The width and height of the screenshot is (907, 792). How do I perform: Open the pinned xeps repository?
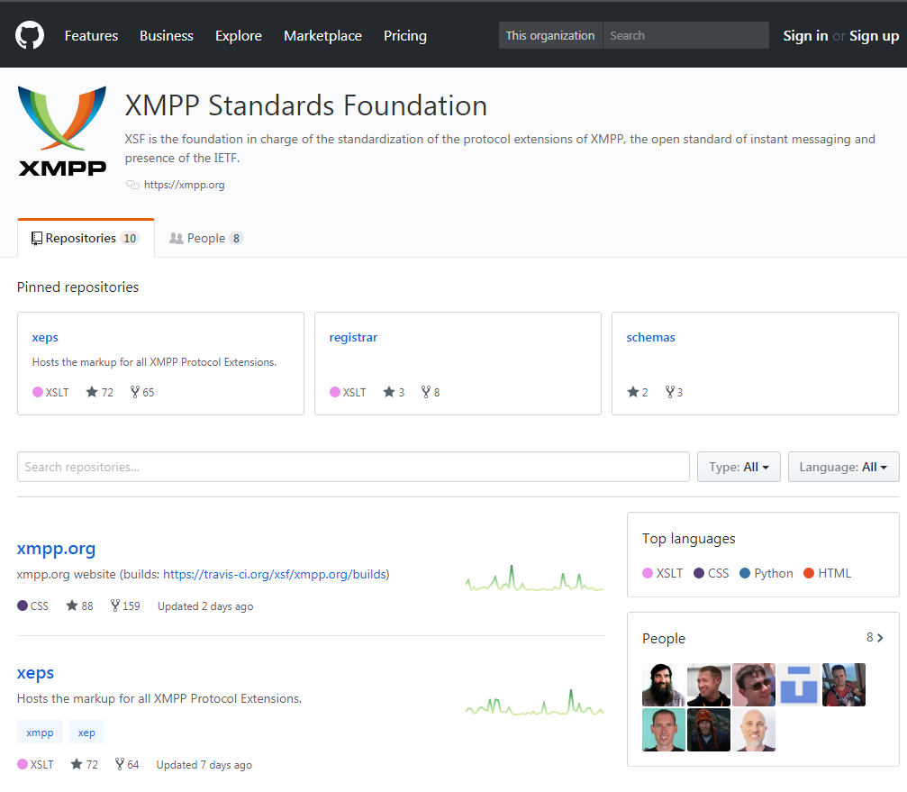(x=45, y=337)
